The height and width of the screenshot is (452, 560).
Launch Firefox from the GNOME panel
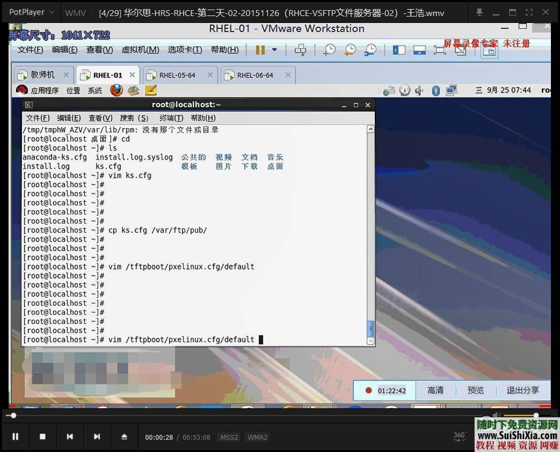coord(116,90)
